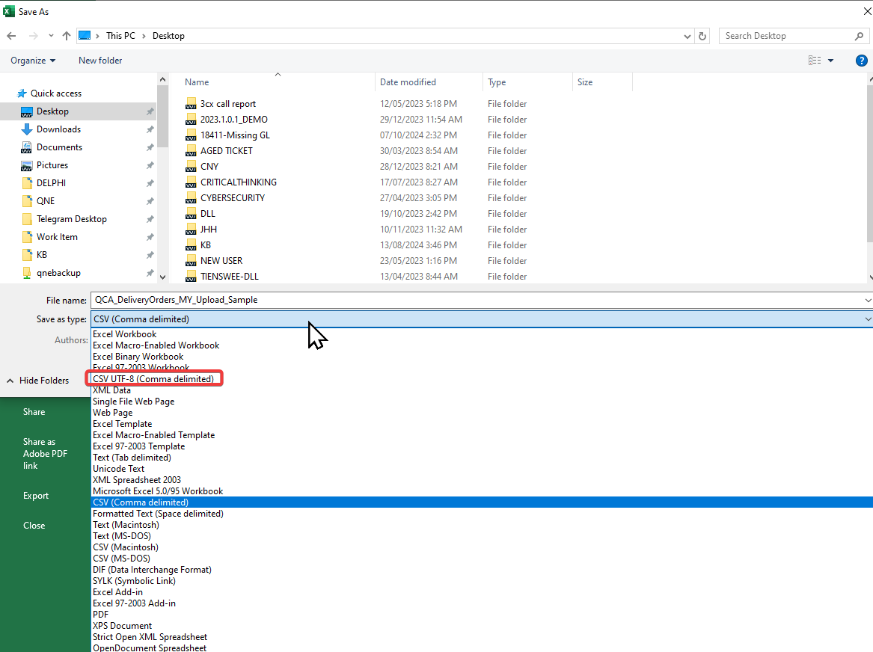Choose Unicode Text format

(x=119, y=469)
